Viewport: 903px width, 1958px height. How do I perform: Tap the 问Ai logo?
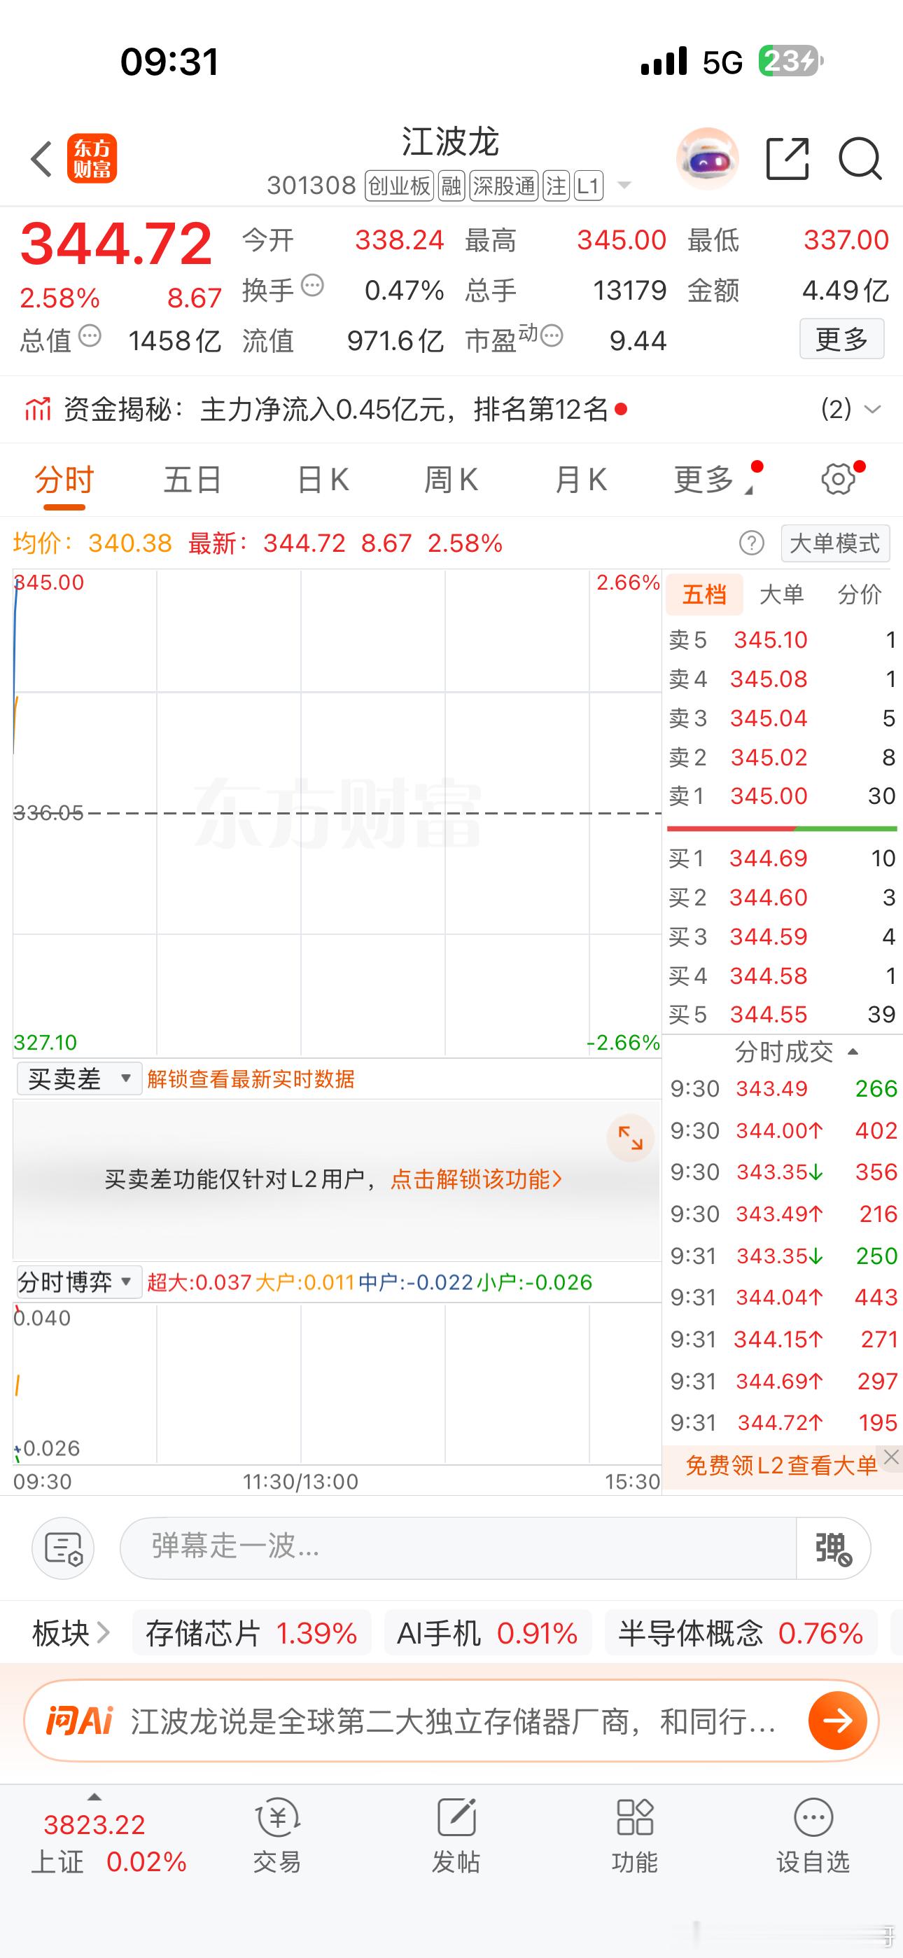(79, 1720)
